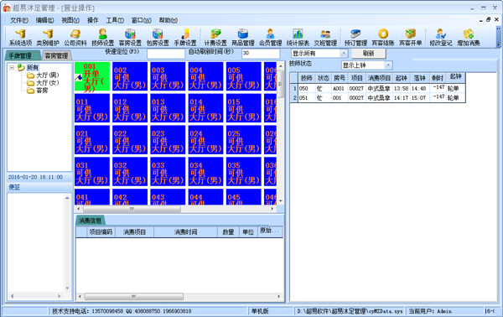
Task: Click the 项目编码 column header
Action: (x=101, y=232)
